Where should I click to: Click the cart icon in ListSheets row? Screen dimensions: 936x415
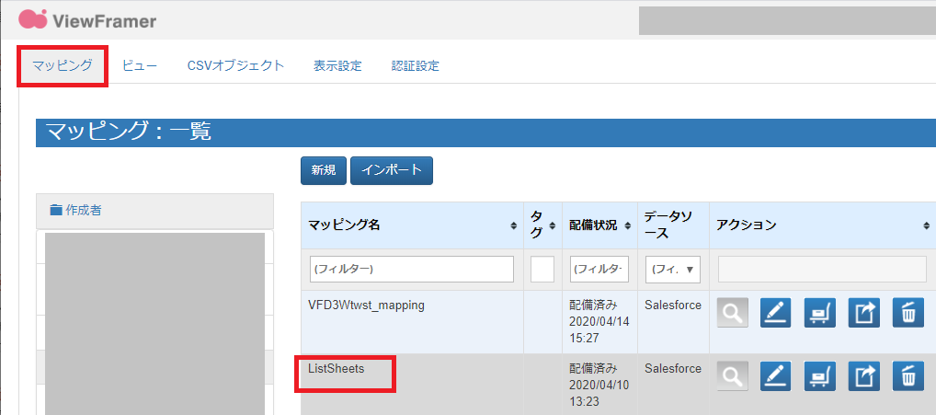pyautogui.click(x=820, y=375)
